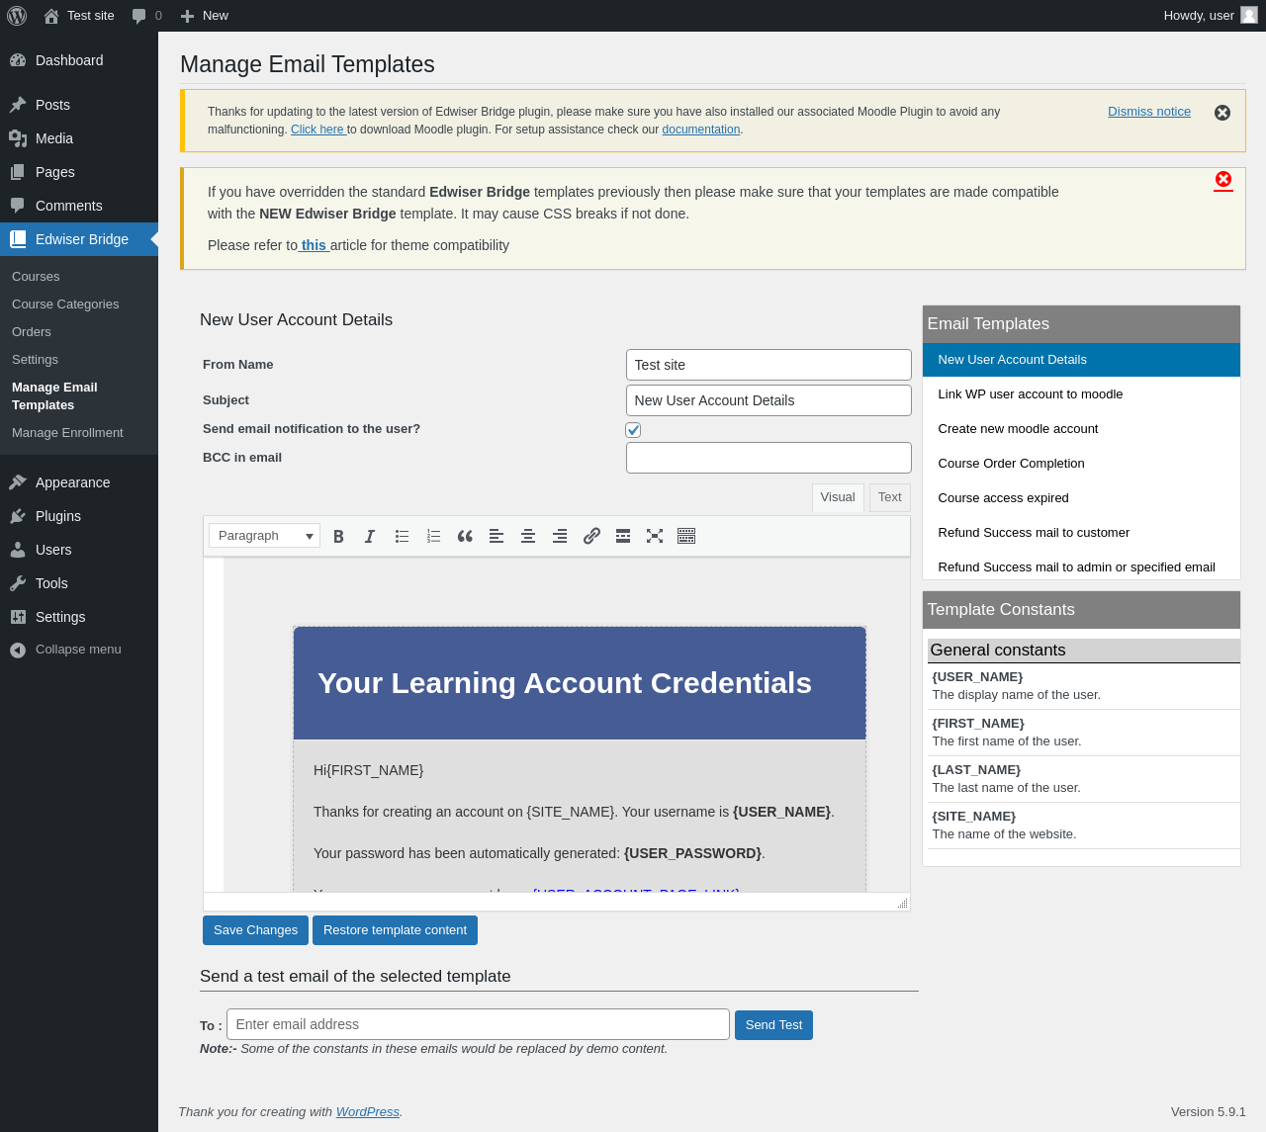Open the WordPress footer link
This screenshot has width=1266, height=1132.
pyautogui.click(x=368, y=1112)
